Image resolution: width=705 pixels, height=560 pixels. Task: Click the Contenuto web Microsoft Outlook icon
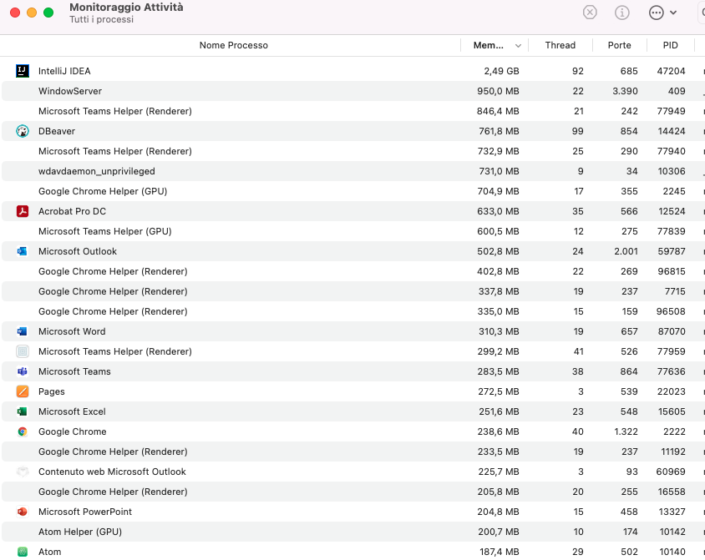tap(23, 472)
